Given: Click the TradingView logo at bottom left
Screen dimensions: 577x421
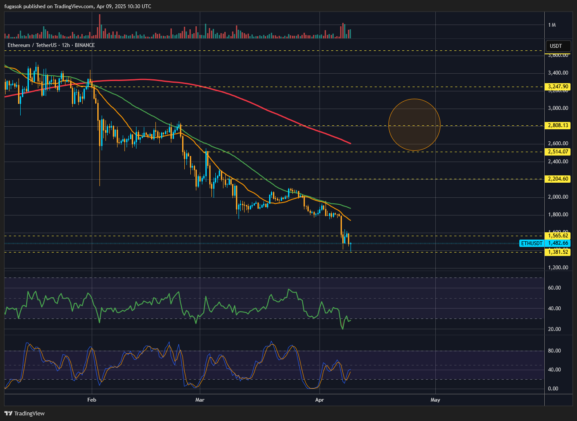Looking at the screenshot, I should (25, 413).
